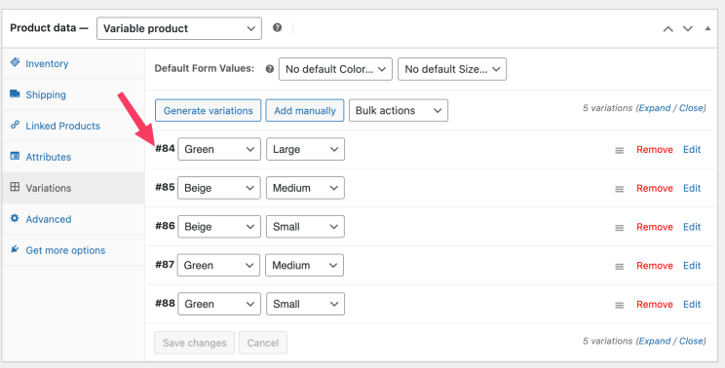Image resolution: width=725 pixels, height=368 pixels.
Task: Click the drag handle for variation #87
Action: pyautogui.click(x=619, y=267)
